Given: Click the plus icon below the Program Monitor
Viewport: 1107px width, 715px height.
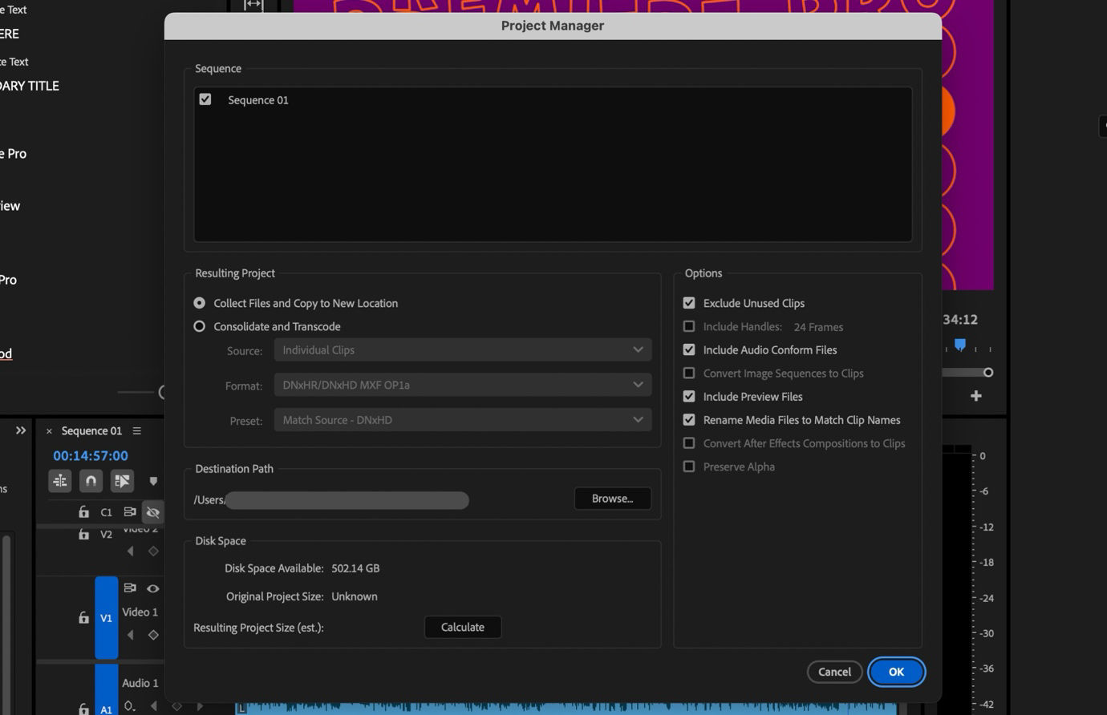Looking at the screenshot, I should tap(975, 395).
